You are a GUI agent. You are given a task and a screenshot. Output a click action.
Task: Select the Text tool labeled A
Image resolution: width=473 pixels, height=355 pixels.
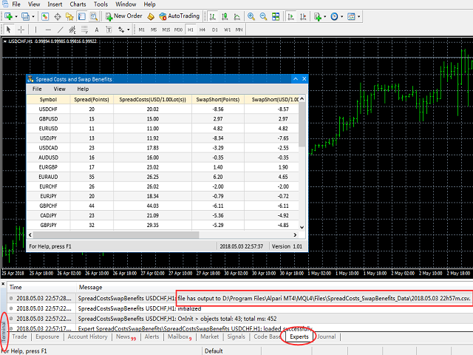97,30
